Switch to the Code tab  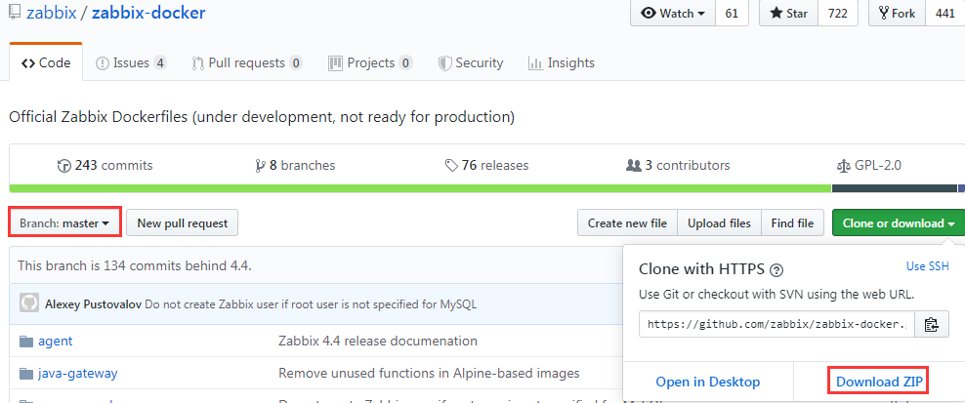click(x=46, y=62)
